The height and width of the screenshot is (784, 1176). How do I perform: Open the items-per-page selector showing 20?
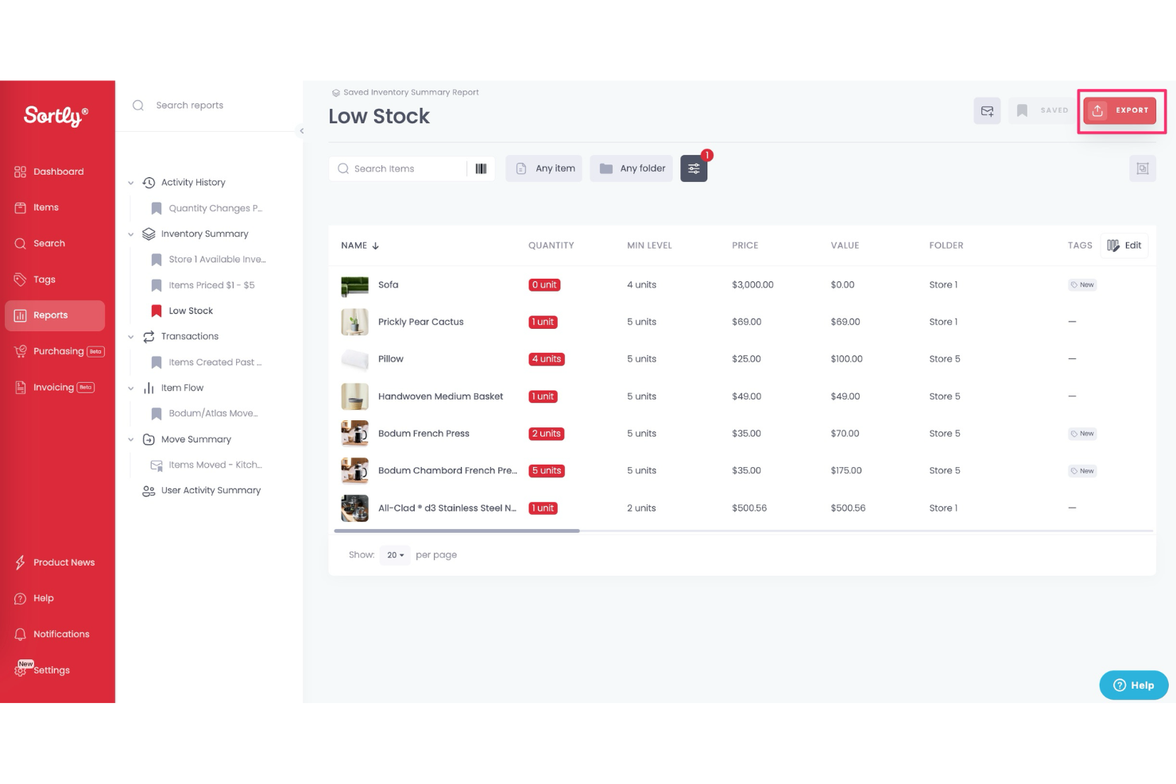(394, 554)
